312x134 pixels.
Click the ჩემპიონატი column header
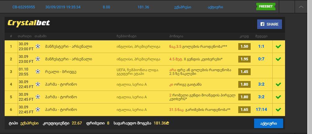(126, 36)
